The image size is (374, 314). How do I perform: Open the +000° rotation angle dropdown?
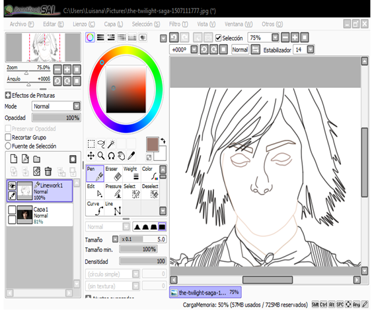194,49
